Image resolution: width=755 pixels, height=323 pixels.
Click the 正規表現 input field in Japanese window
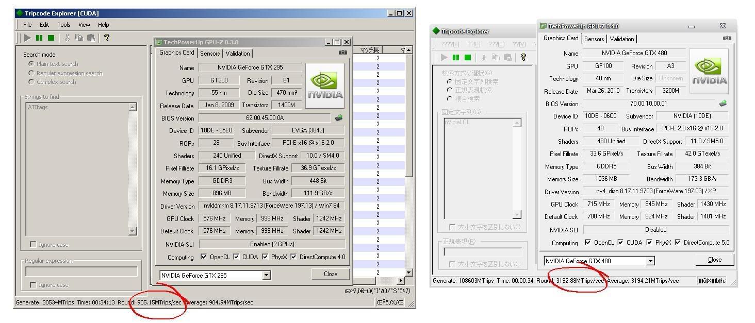483,252
